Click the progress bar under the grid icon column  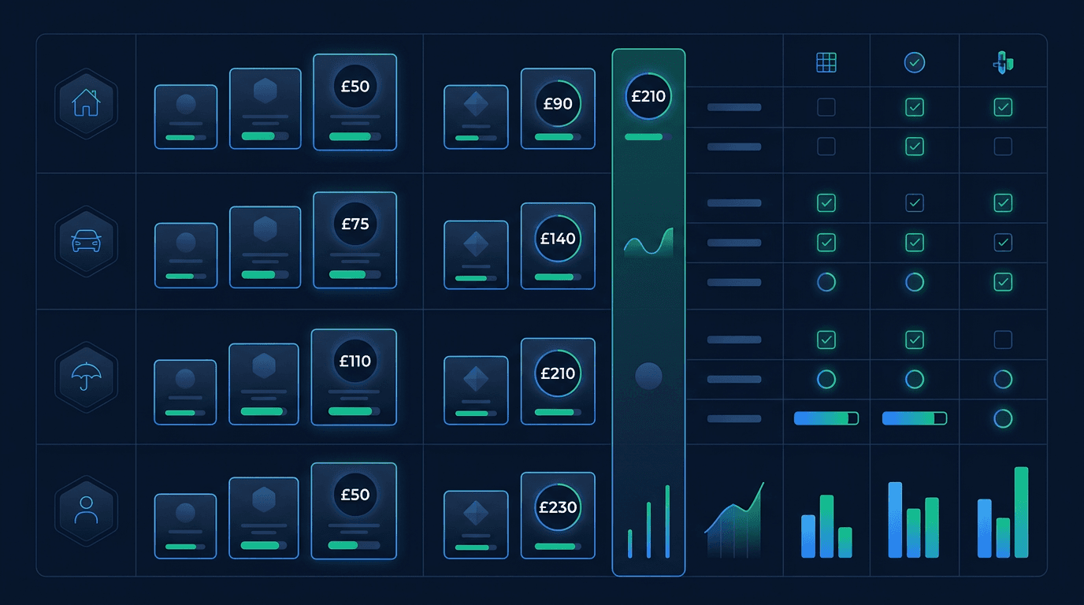[x=826, y=418]
